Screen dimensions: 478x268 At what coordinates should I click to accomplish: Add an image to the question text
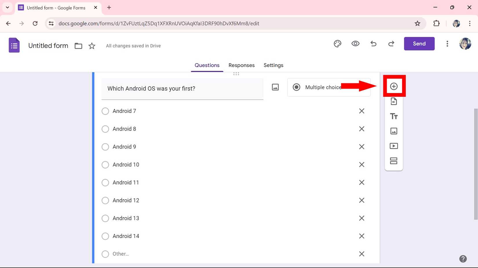pyautogui.click(x=275, y=87)
